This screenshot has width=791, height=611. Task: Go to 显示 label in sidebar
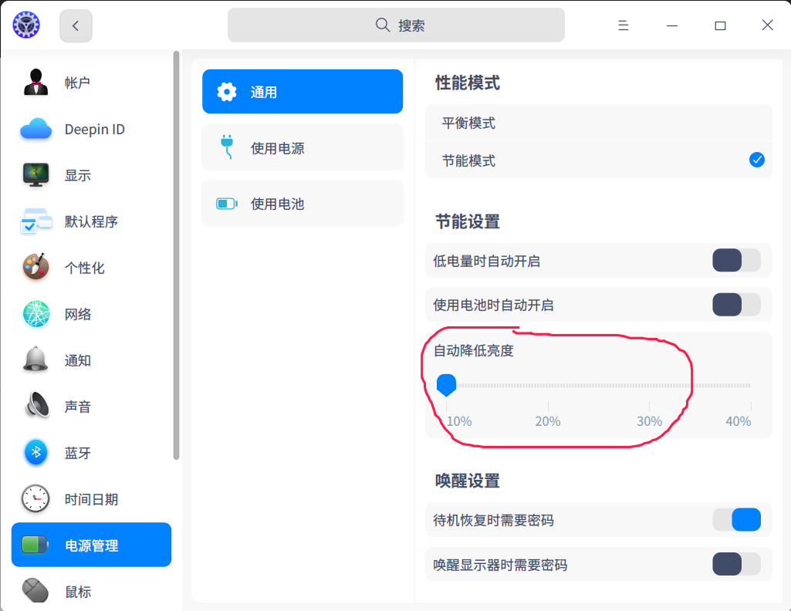pos(78,175)
